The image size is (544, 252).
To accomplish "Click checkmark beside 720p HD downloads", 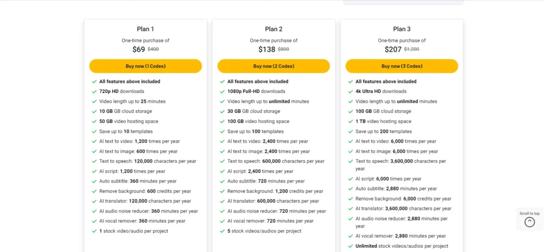I will point(94,91).
